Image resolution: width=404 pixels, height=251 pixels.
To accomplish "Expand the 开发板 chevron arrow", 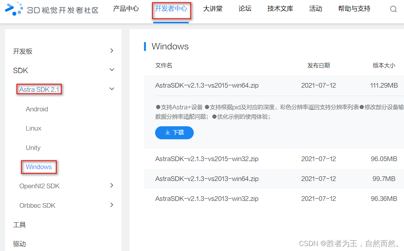I will pyautogui.click(x=111, y=51).
